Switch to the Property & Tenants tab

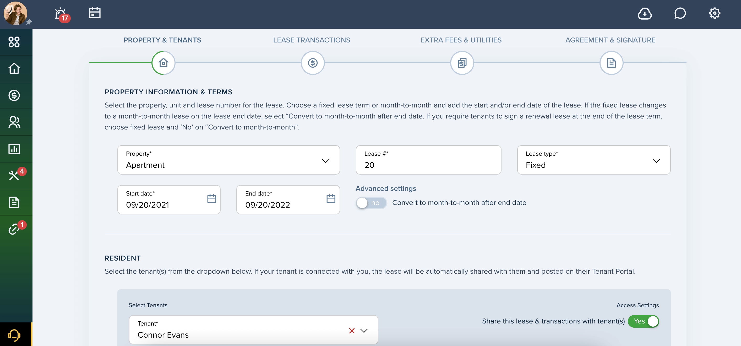pos(162,40)
